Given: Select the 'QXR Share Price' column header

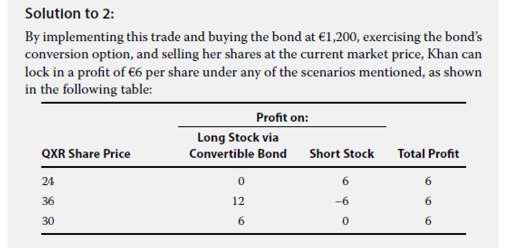Looking at the screenshot, I should click(86, 154).
